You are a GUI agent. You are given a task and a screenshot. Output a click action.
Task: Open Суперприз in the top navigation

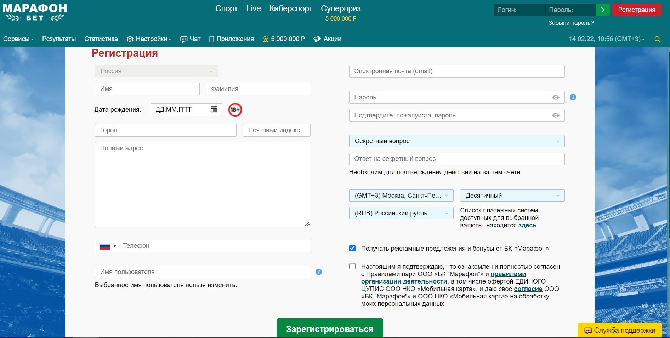(x=341, y=8)
